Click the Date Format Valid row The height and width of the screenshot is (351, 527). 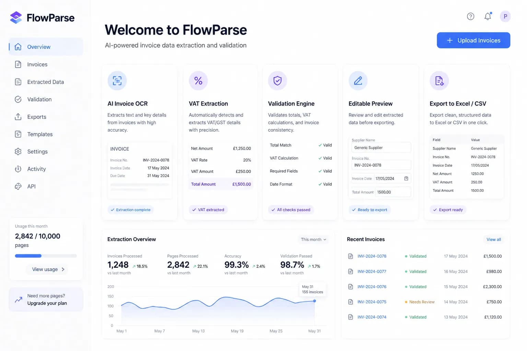pos(301,184)
